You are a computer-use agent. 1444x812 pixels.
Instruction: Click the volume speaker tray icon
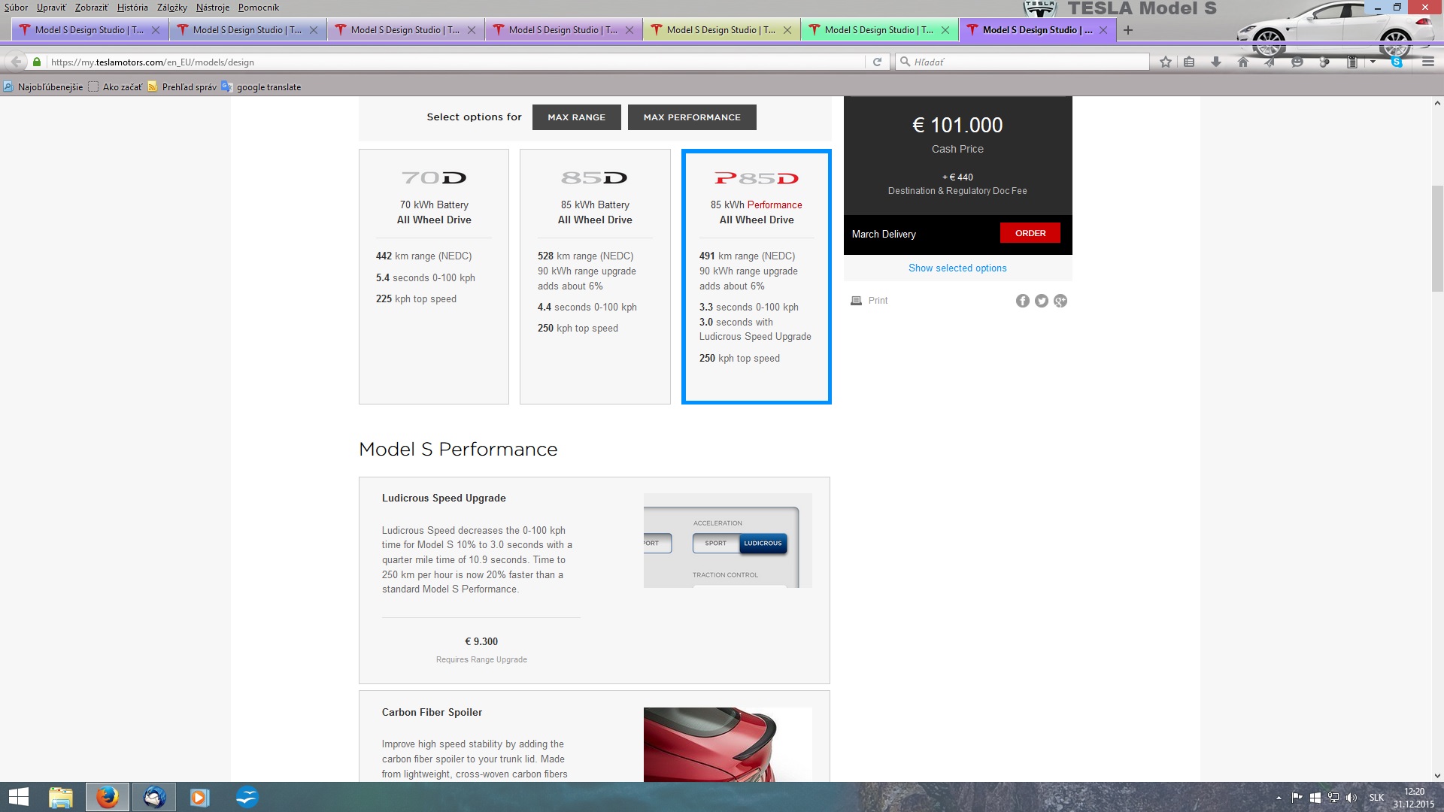point(1351,798)
